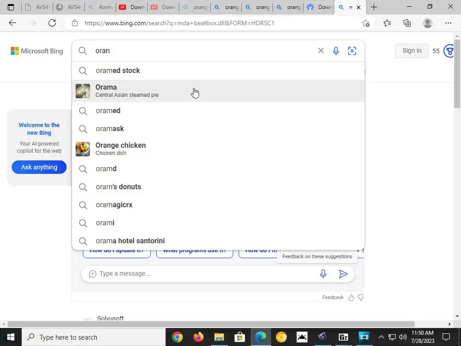
Task: Click the Sign in button
Action: [x=411, y=50]
